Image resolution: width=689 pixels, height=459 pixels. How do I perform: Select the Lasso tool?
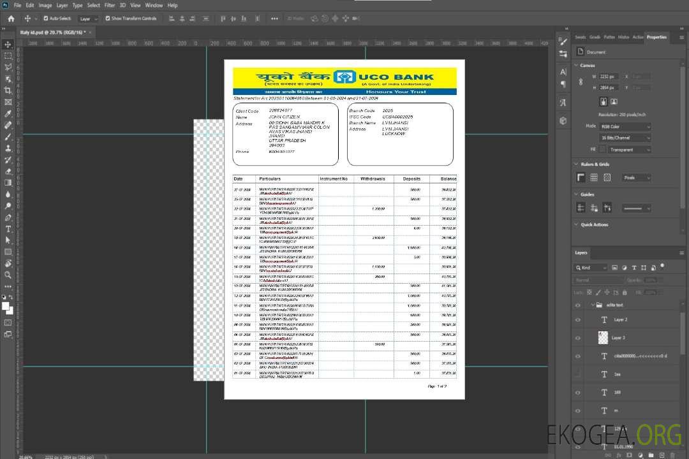[x=8, y=67]
